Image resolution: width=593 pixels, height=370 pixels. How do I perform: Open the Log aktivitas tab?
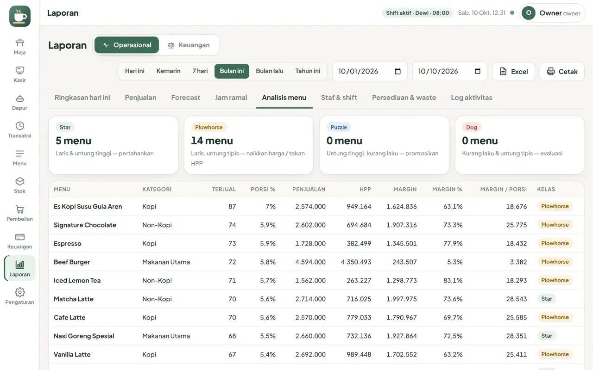click(472, 98)
